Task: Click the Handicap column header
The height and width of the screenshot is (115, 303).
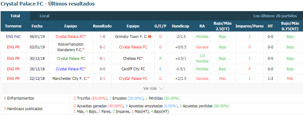Action: click(181, 26)
